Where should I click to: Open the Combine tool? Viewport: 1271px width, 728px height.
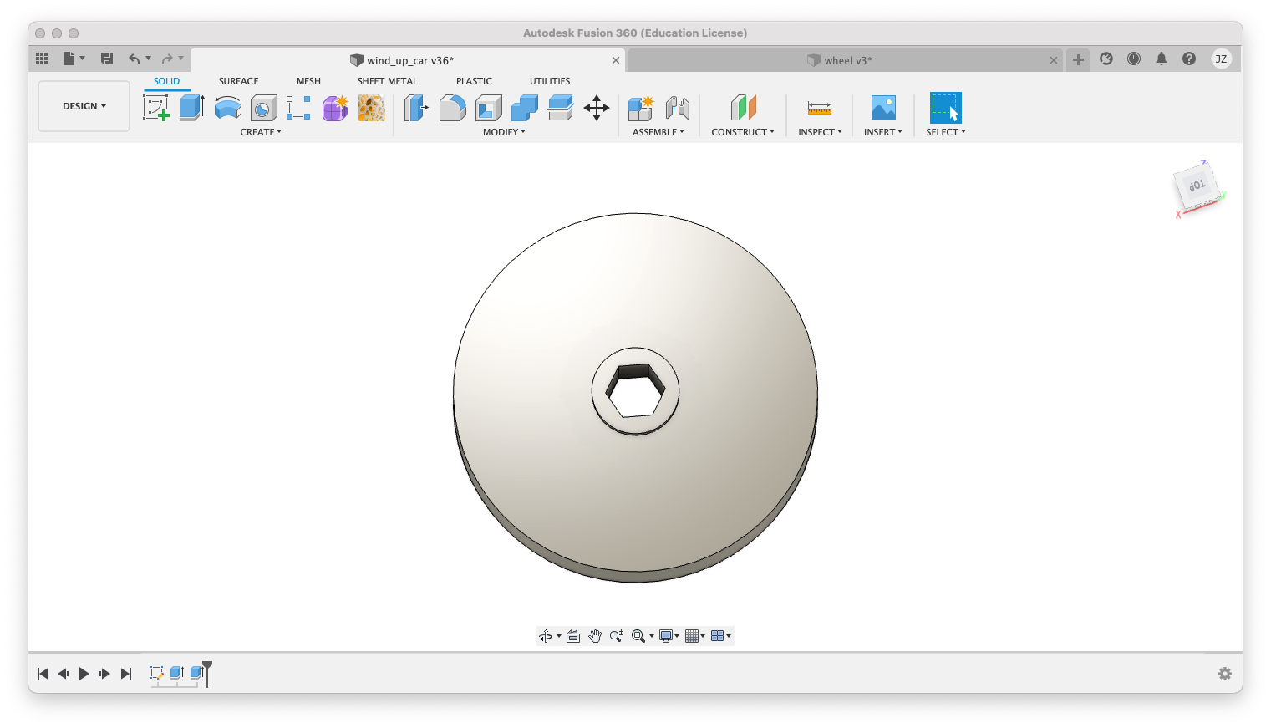525,108
